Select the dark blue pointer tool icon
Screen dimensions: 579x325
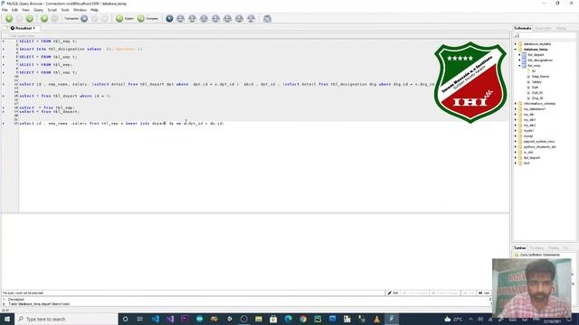169,18
